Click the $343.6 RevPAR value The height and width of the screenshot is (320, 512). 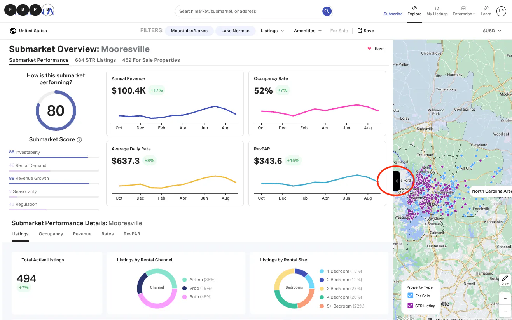pyautogui.click(x=268, y=161)
